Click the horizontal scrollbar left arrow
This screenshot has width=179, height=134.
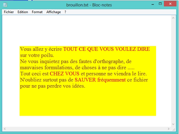(x=5, y=129)
